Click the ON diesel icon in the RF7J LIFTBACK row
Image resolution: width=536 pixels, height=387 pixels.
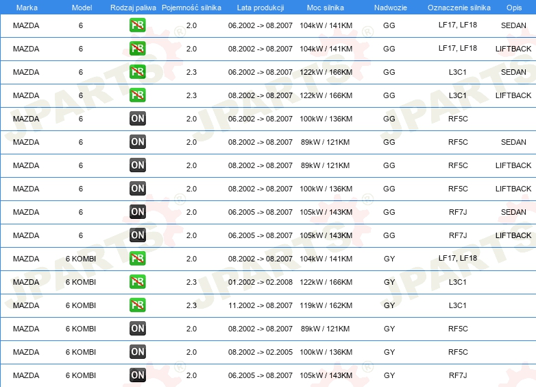click(137, 235)
